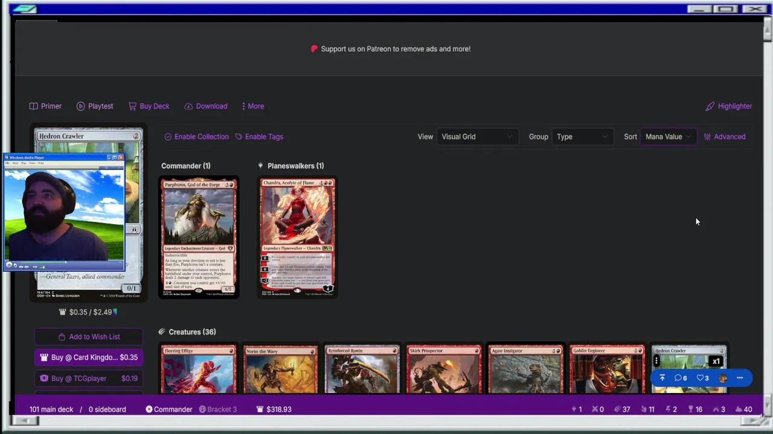Screen dimensions: 773x434
Task: Open the deck author's avatar
Action: point(723,378)
